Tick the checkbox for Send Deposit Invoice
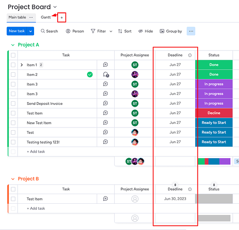239x230 pixels. click(x=13, y=103)
